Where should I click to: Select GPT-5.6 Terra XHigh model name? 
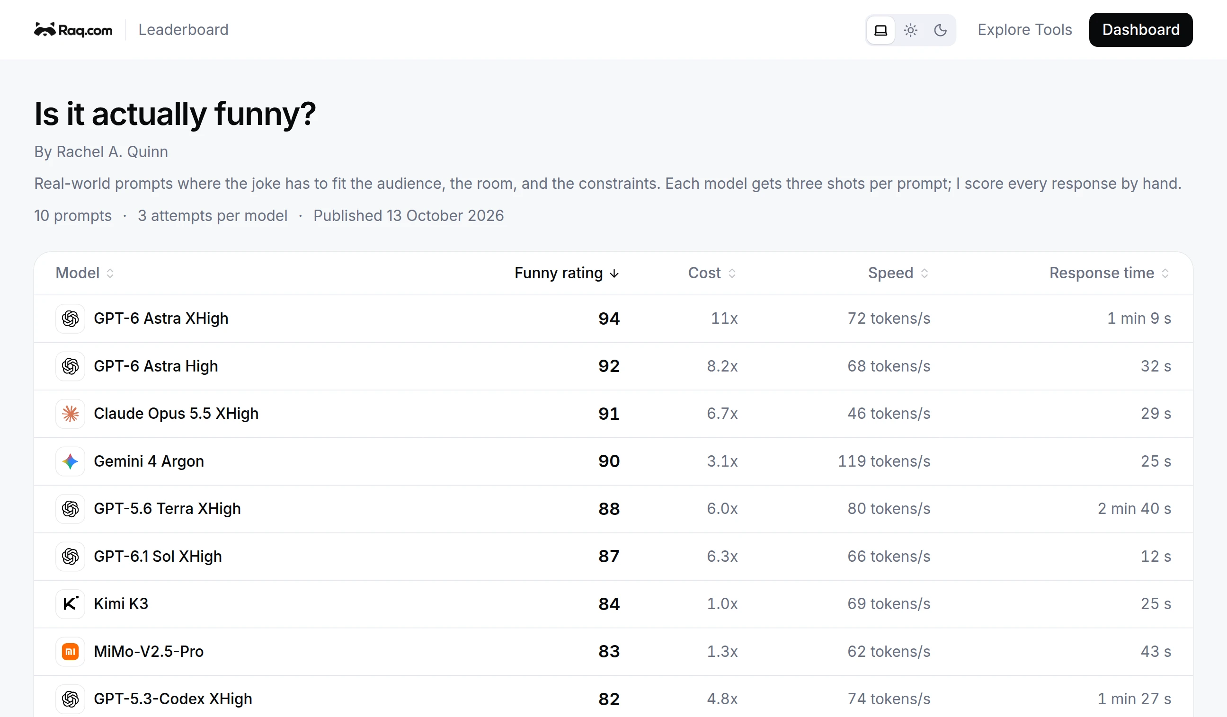pyautogui.click(x=168, y=509)
